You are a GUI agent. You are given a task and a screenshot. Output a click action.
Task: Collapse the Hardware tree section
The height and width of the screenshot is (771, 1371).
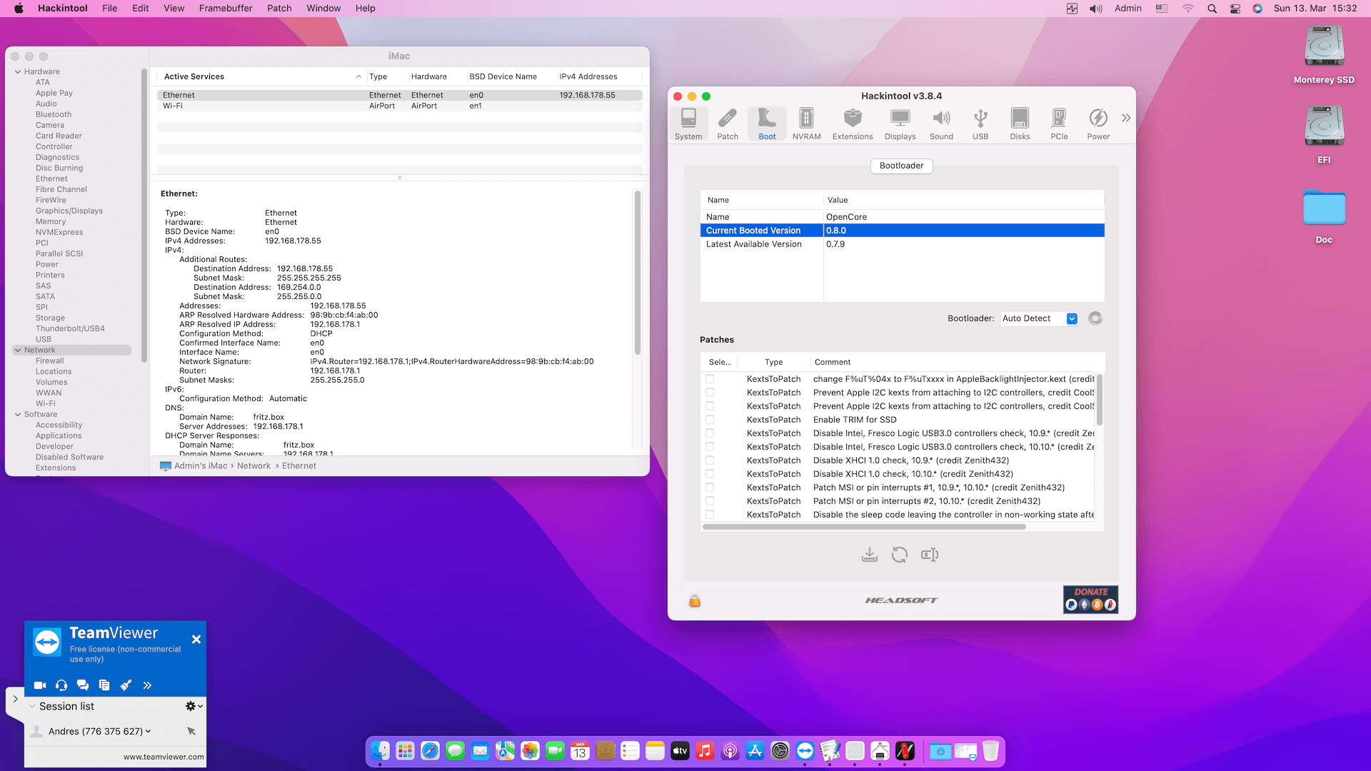tap(18, 71)
